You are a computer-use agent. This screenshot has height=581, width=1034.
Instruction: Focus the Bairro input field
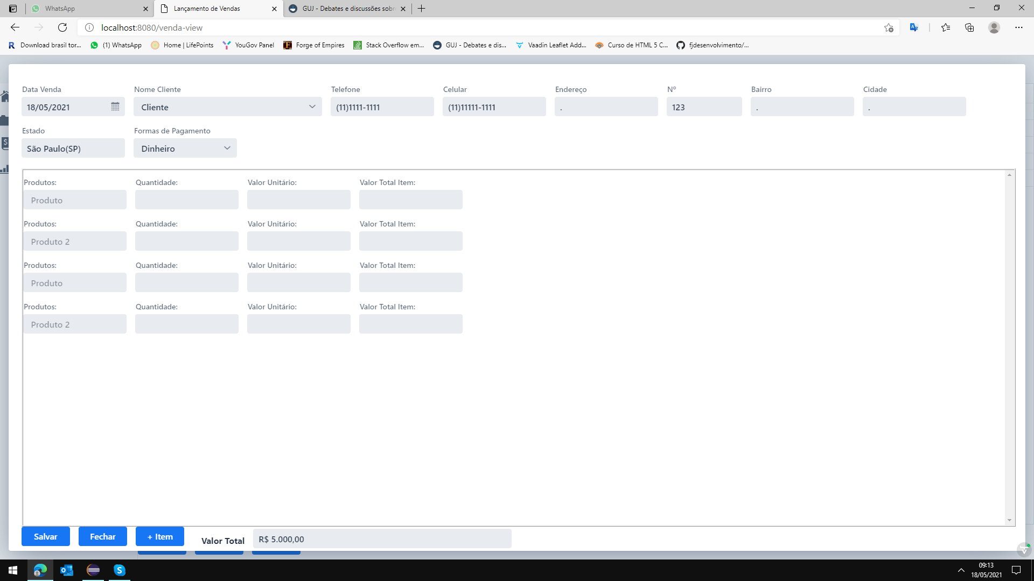tap(802, 107)
